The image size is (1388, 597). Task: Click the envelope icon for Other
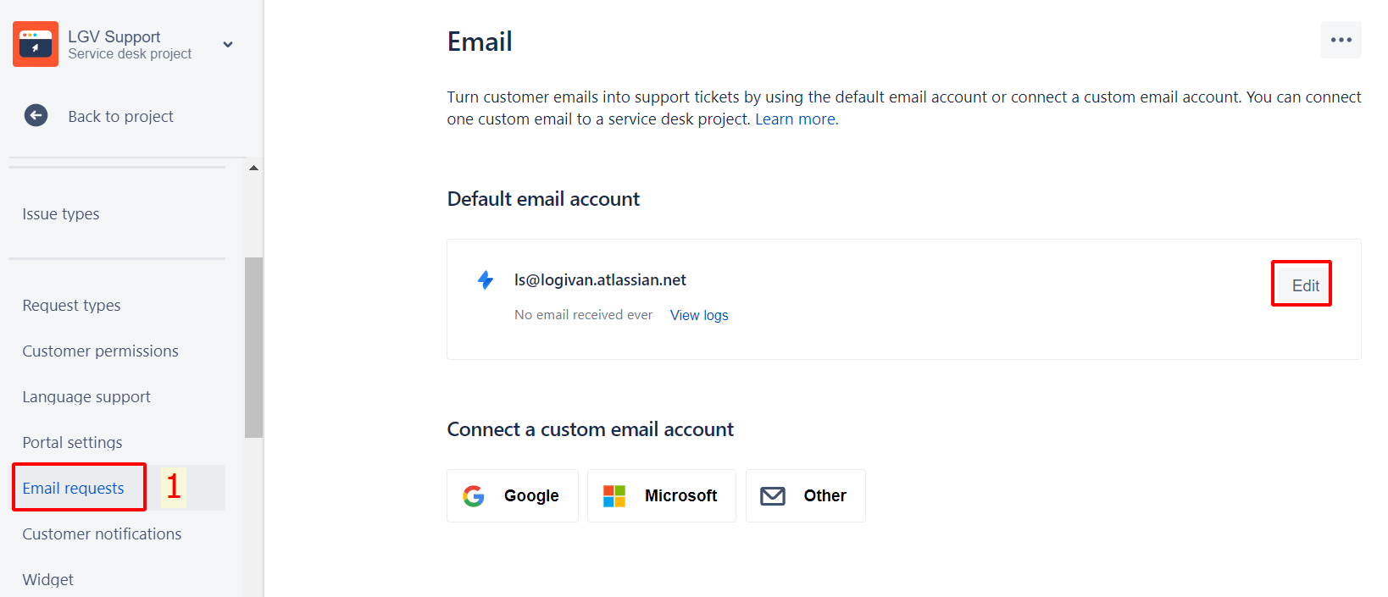(x=773, y=496)
